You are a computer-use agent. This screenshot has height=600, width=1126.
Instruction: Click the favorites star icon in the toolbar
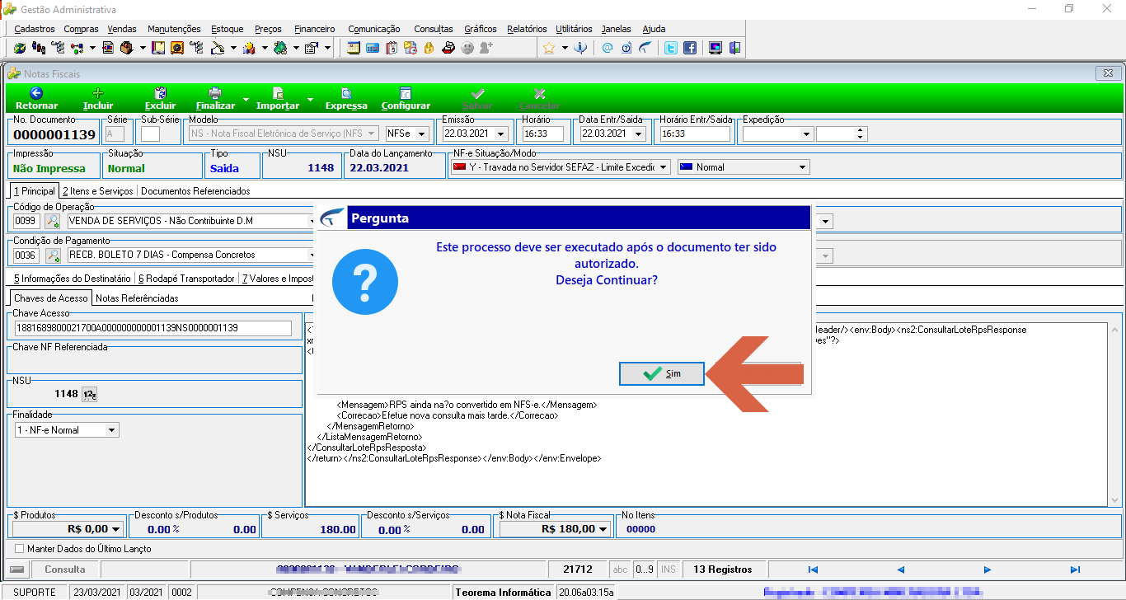549,48
